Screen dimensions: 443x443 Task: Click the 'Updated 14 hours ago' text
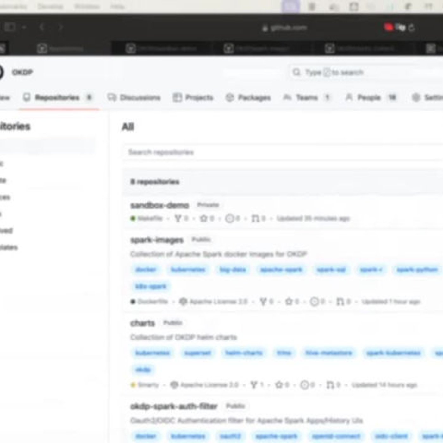384,385
